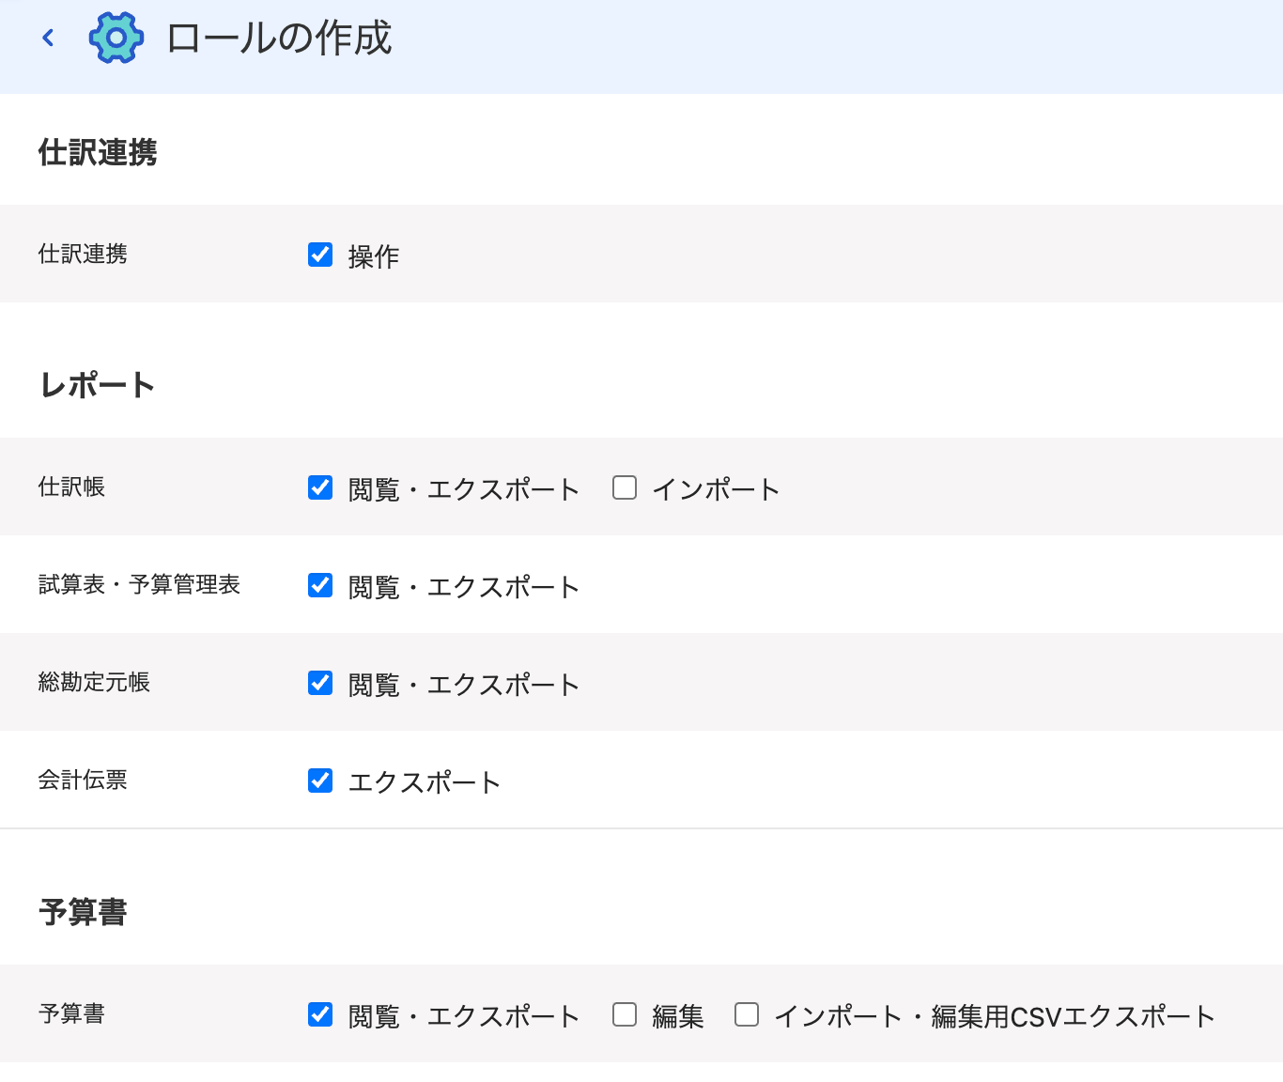Click the レポート section heading
This screenshot has height=1082, width=1283.
coord(97,385)
